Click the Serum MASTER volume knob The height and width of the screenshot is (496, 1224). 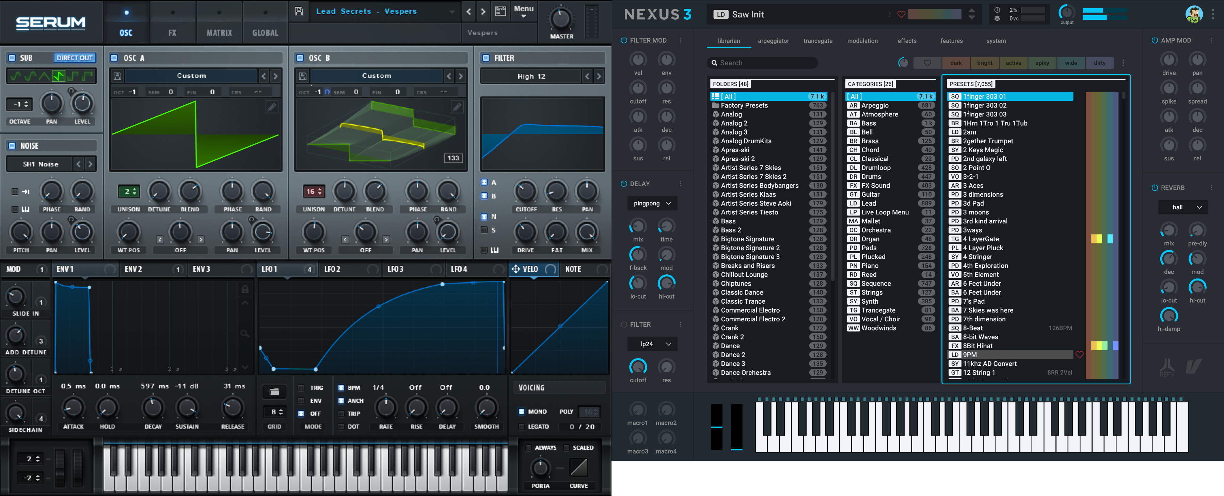561,19
